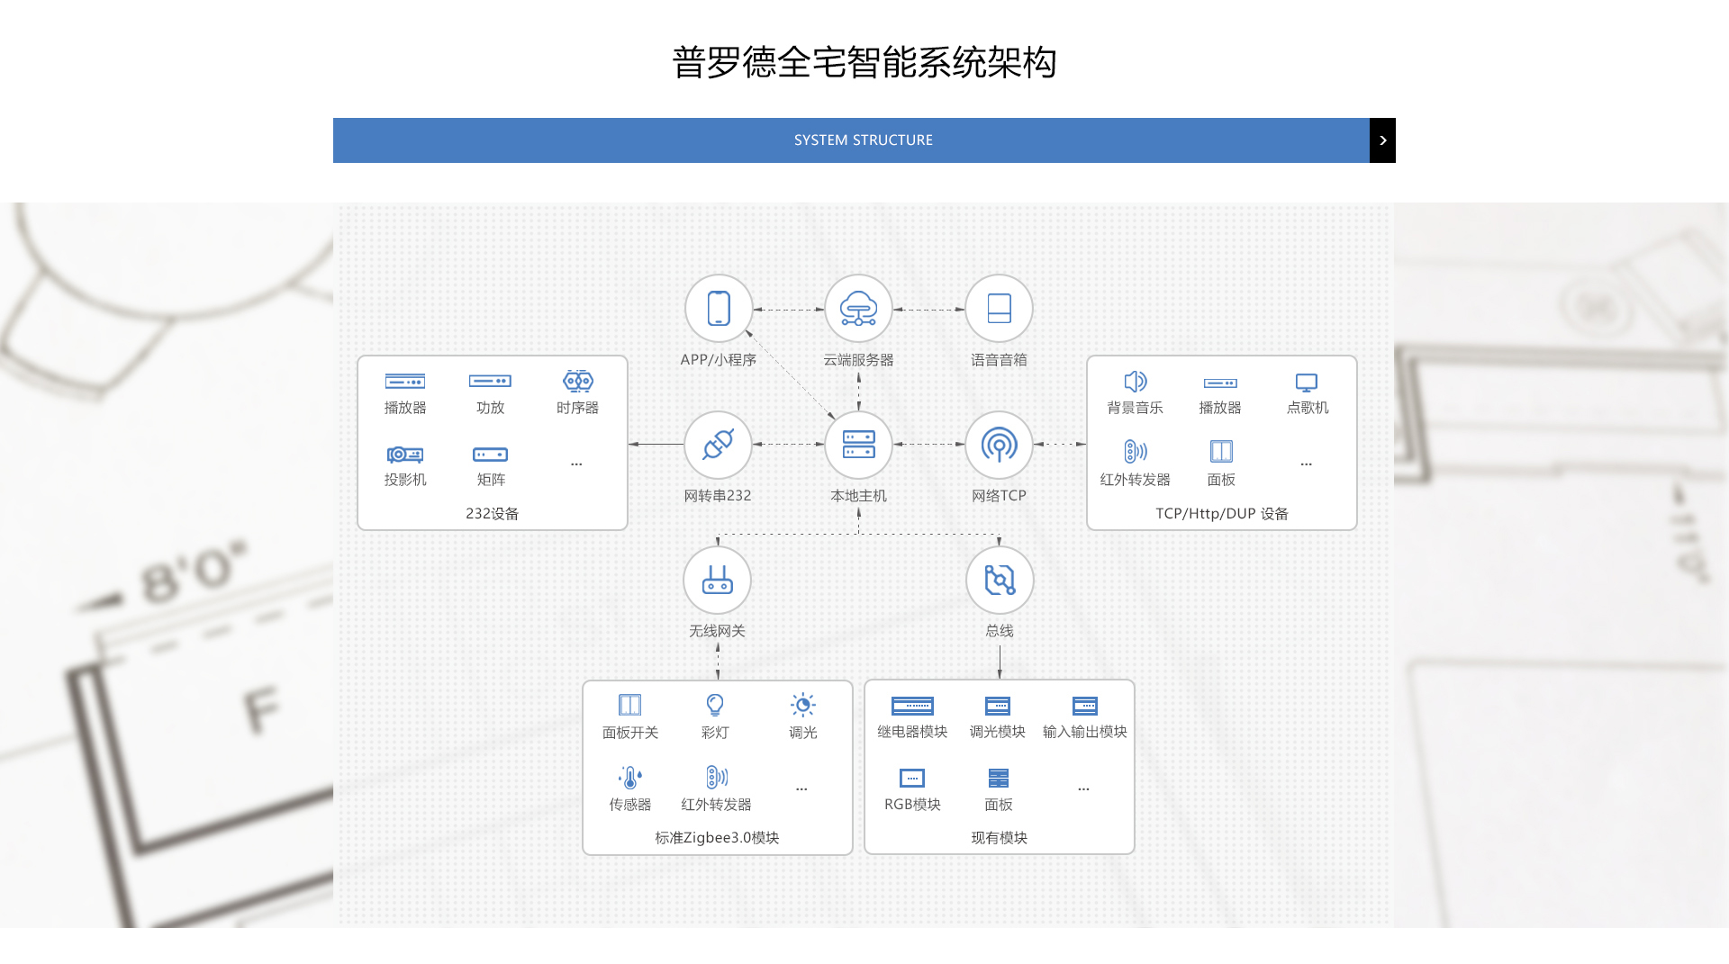
Task: Select the 背景音乐 speaker icon
Action: 1136,382
